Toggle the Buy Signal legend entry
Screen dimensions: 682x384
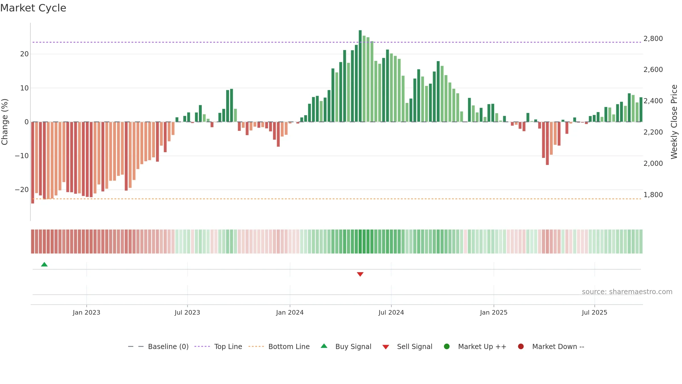tap(346, 346)
